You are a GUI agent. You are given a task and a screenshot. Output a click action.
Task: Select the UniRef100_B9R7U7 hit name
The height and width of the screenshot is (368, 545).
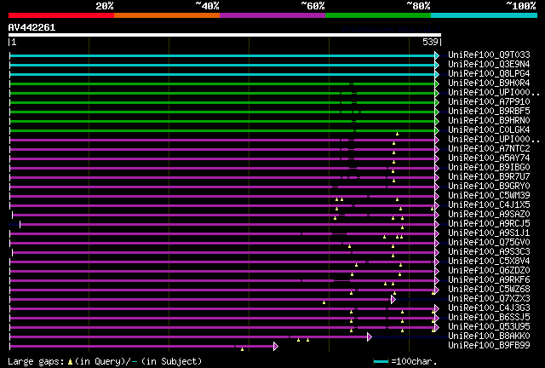coord(489,177)
